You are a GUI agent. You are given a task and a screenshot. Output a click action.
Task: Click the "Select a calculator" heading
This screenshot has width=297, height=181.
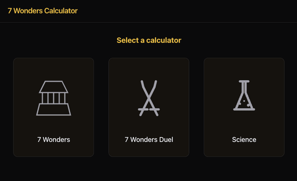149,40
